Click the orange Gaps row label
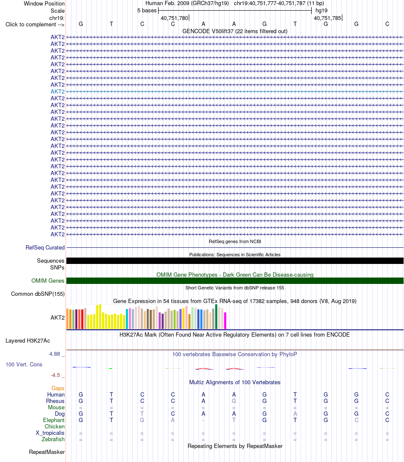The height and width of the screenshot is (462, 404). click(x=58, y=388)
